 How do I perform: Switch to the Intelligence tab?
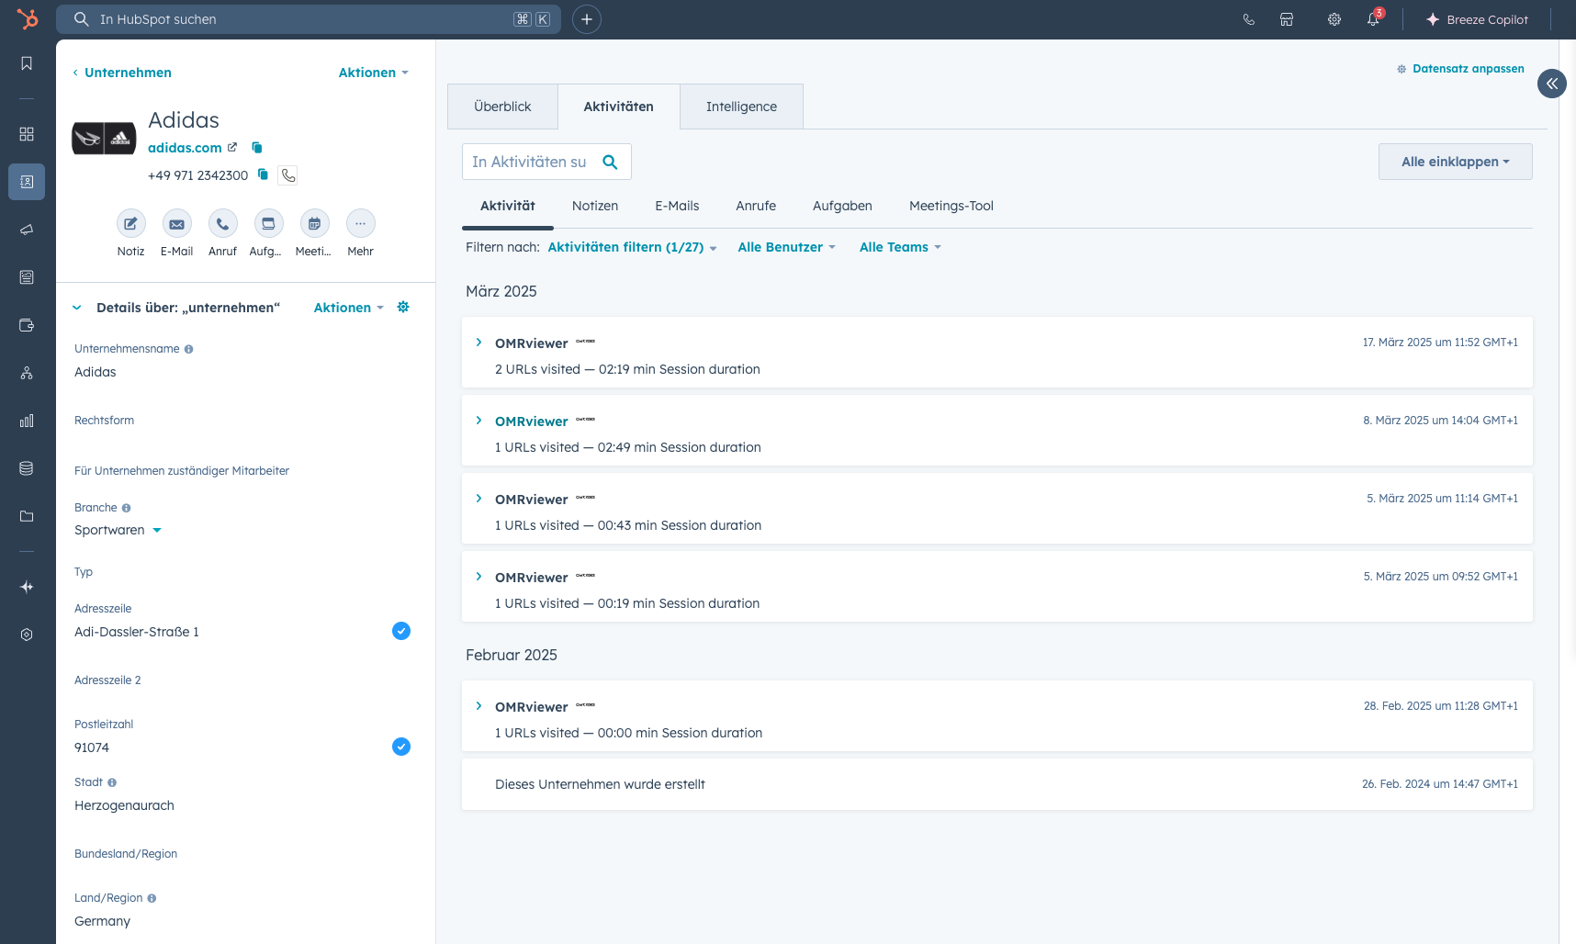(741, 106)
